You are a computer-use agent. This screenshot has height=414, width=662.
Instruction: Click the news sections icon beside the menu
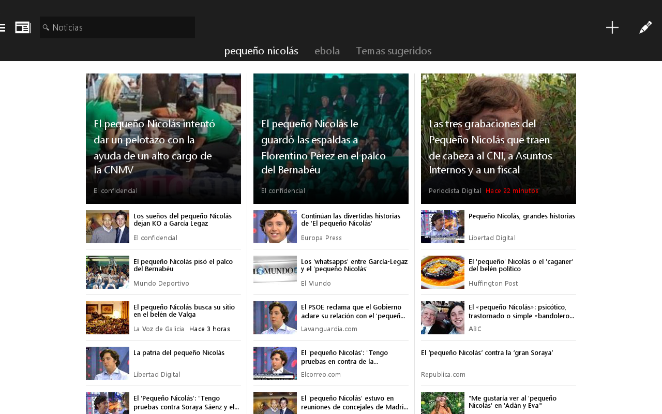coord(22,26)
